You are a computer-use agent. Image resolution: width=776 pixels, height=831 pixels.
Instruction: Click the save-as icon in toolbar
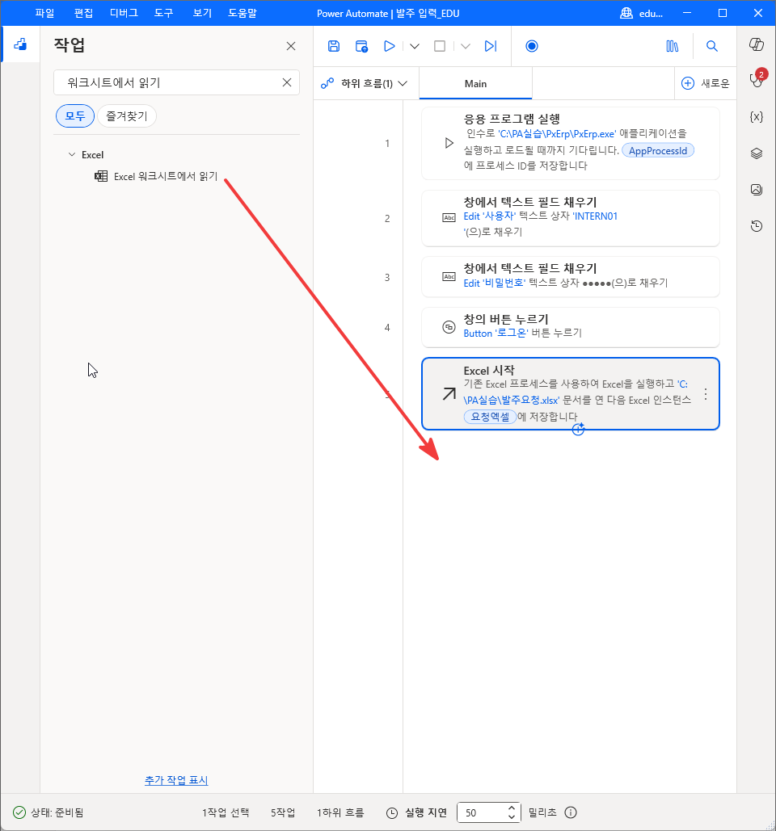(362, 46)
